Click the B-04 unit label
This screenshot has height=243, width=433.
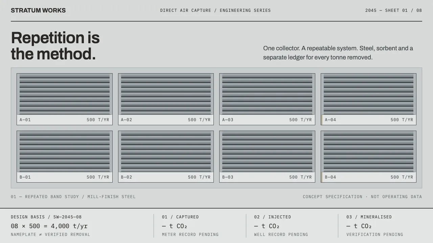[331, 177]
